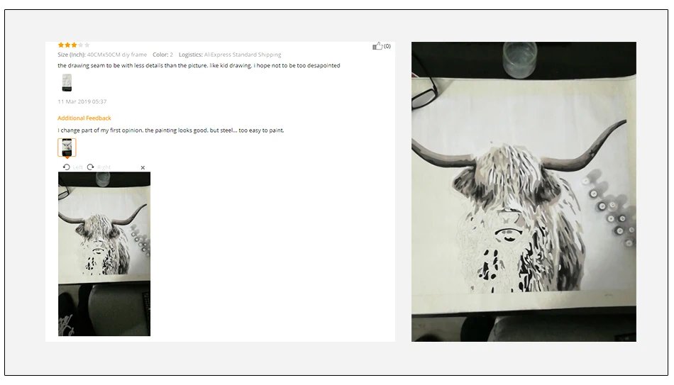Click the like count '(0)'
The image size is (674, 385).
point(387,46)
